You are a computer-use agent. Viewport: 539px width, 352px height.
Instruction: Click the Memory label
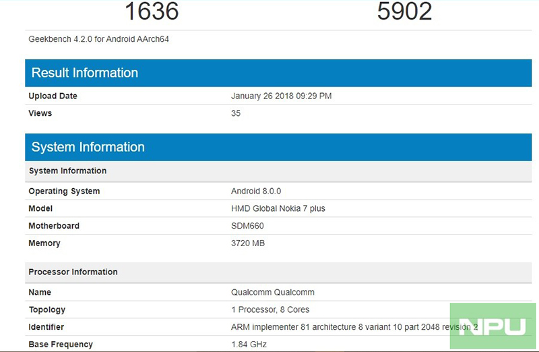pos(44,243)
